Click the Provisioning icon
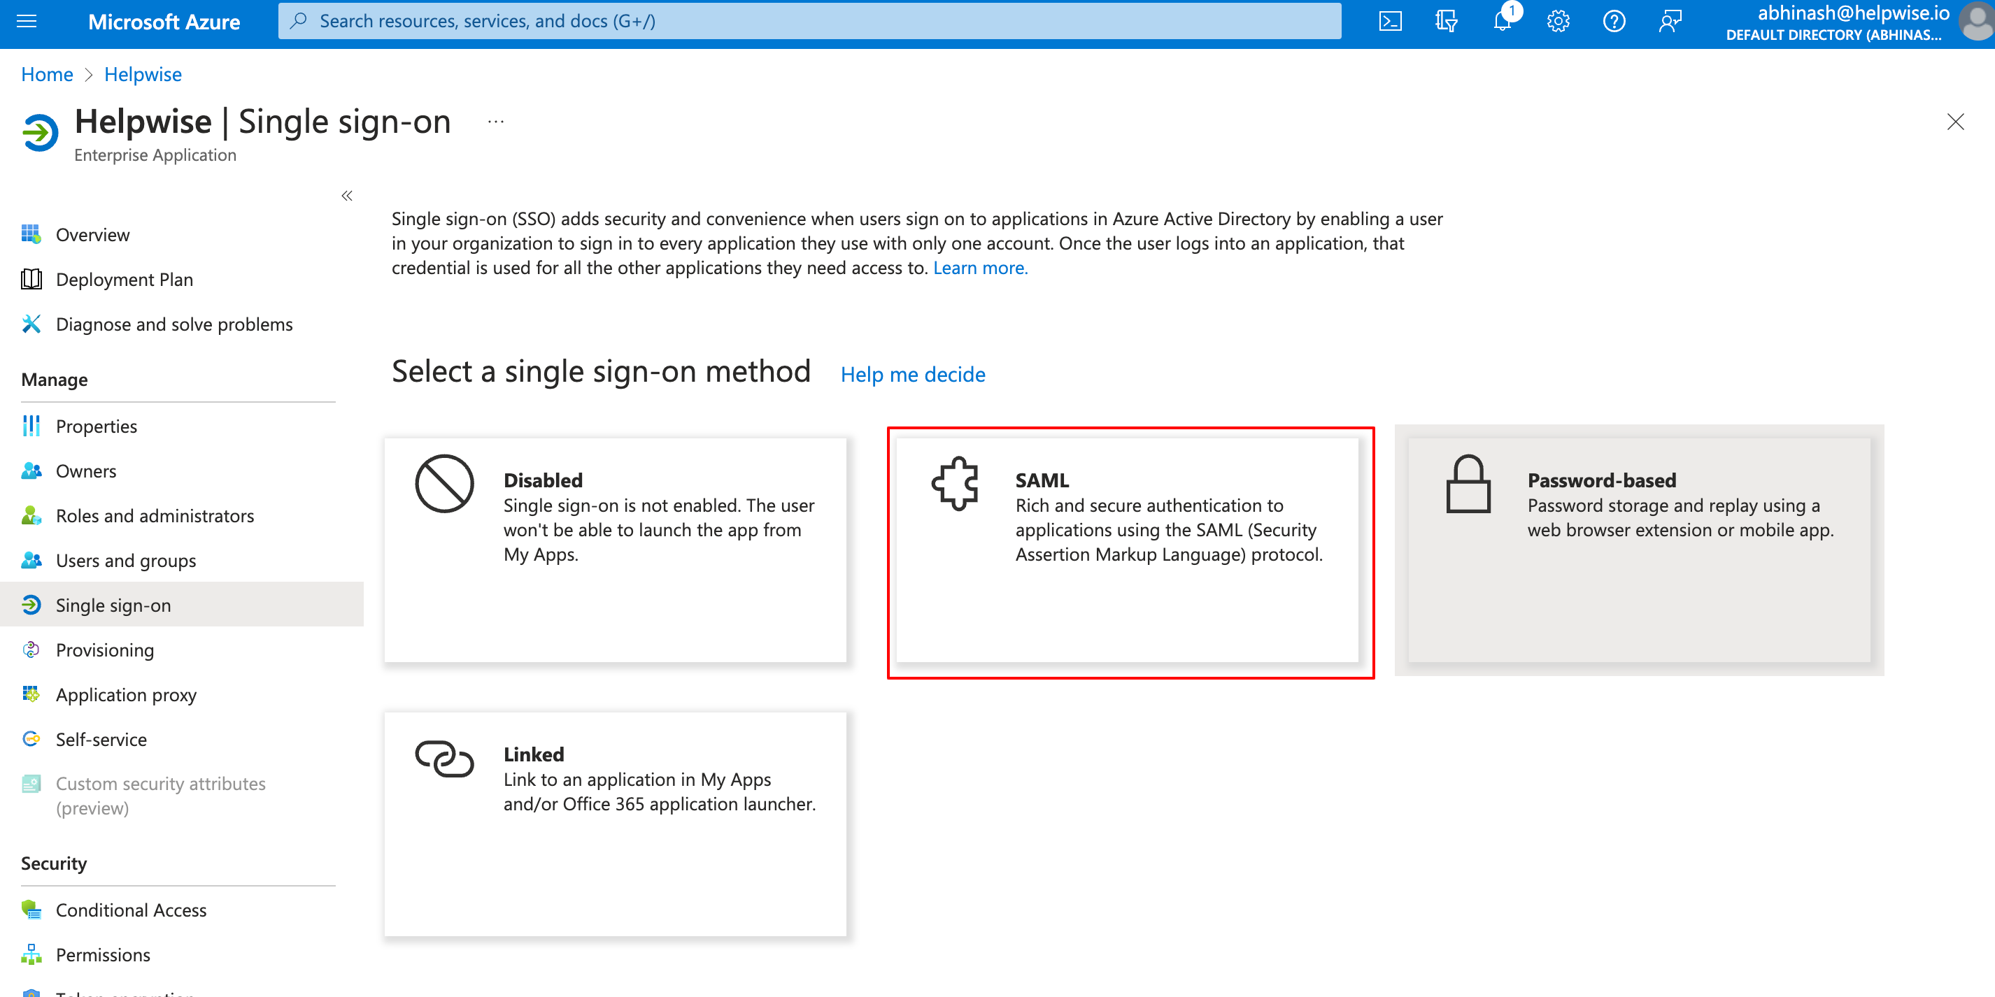1995x997 pixels. coord(31,650)
